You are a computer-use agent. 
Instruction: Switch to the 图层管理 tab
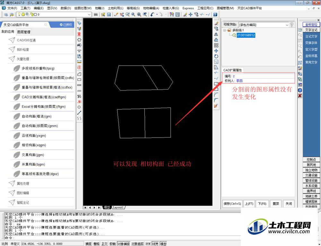(24, 32)
